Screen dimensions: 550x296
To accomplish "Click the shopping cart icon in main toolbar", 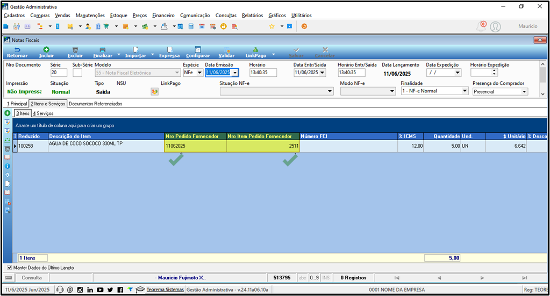I will pyautogui.click(x=106, y=26).
